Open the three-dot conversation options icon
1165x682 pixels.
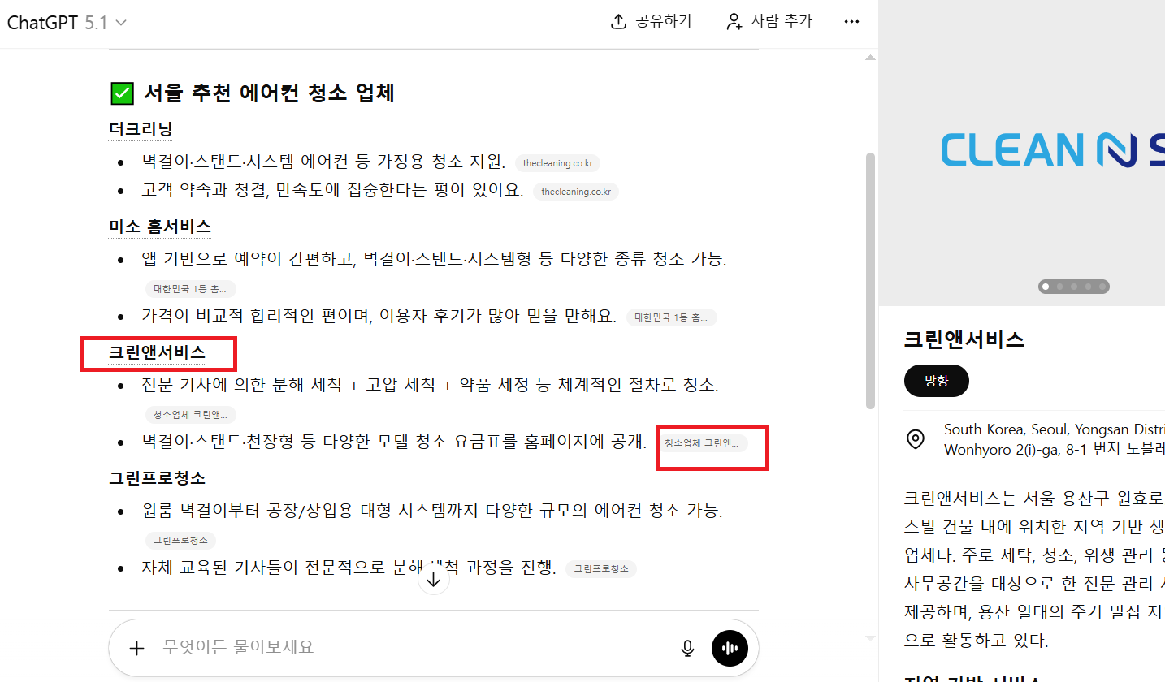tap(851, 21)
